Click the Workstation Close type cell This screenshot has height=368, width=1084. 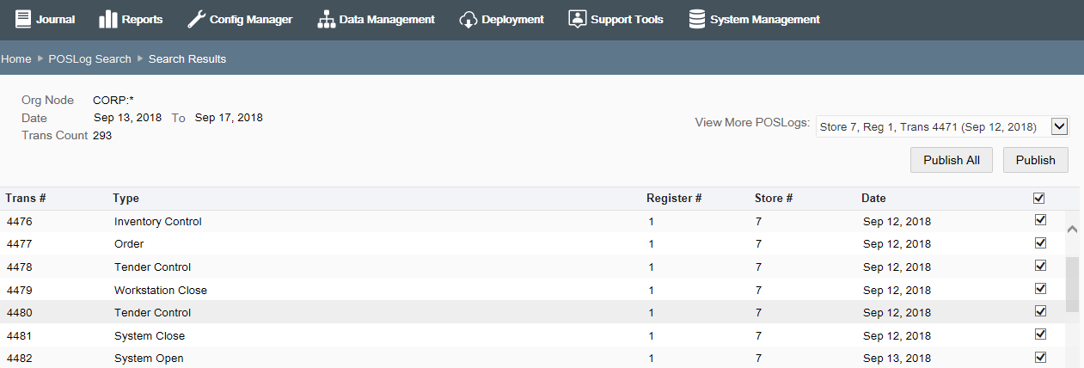point(161,290)
